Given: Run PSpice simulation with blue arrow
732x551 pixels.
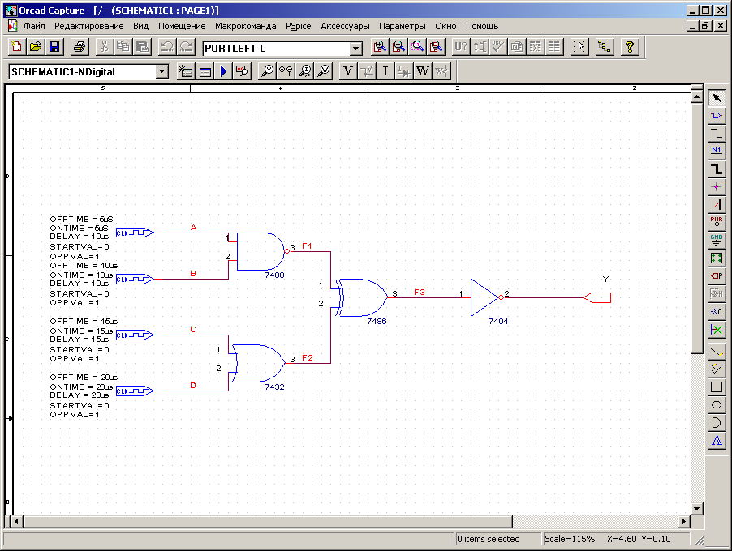Looking at the screenshot, I should (223, 71).
